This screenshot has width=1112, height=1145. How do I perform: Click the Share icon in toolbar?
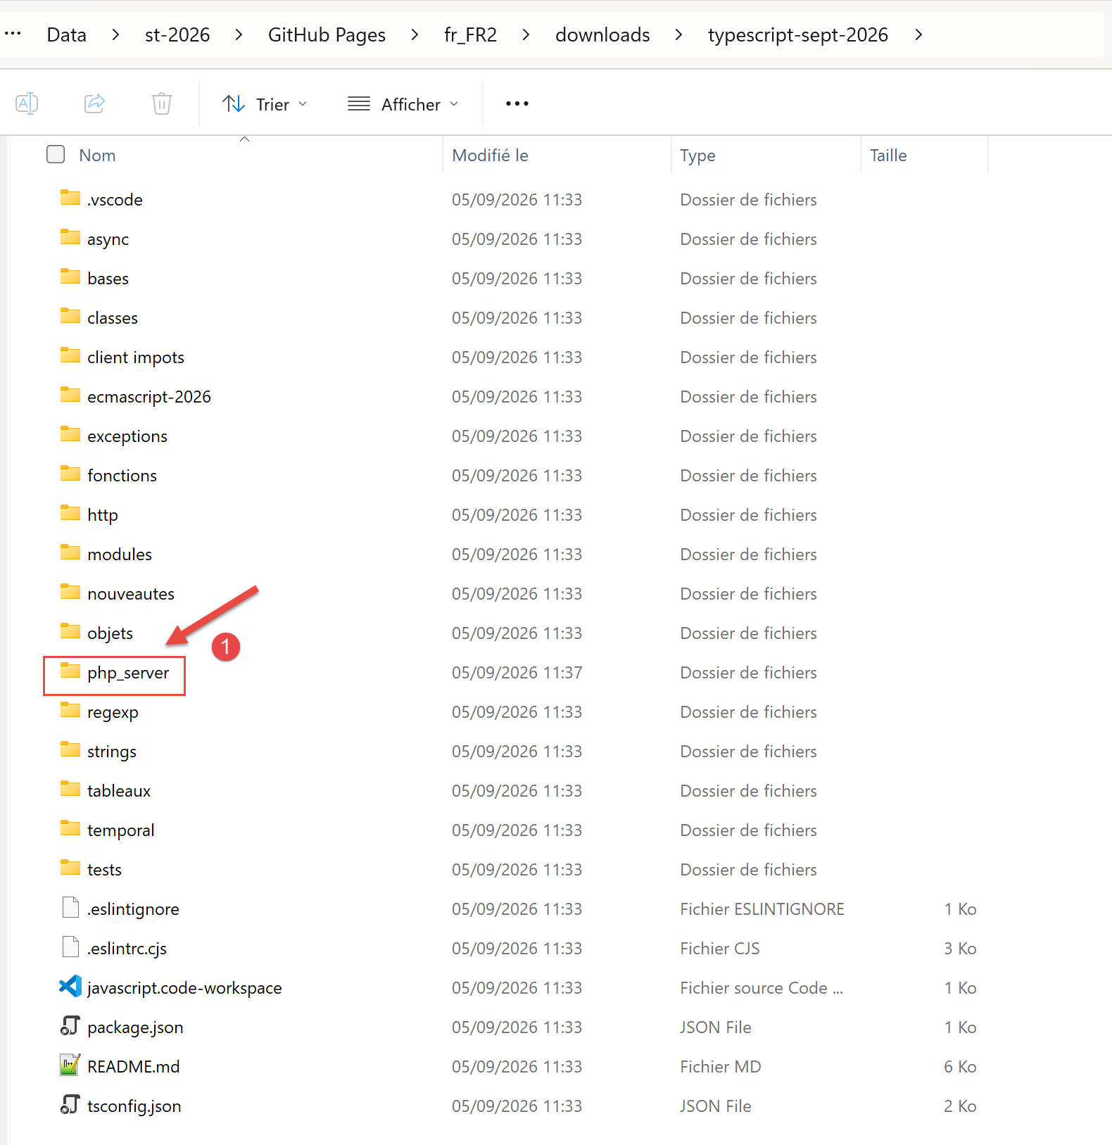point(95,103)
